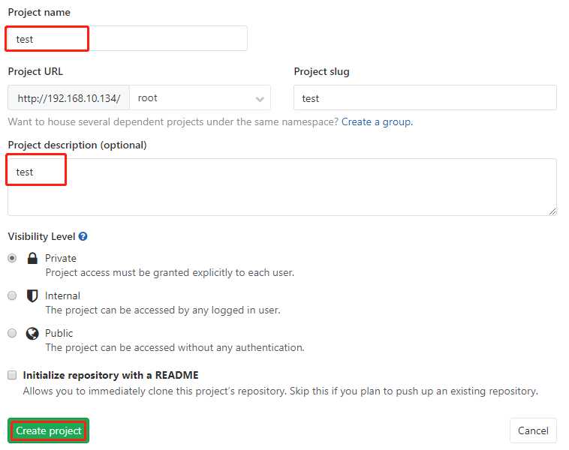
Task: Enable Initialize repository with a README checkbox
Action: [x=12, y=375]
